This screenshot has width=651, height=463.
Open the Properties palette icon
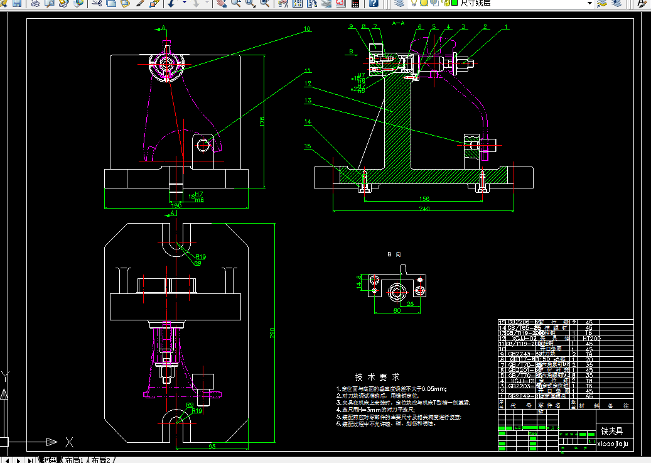(x=283, y=3)
